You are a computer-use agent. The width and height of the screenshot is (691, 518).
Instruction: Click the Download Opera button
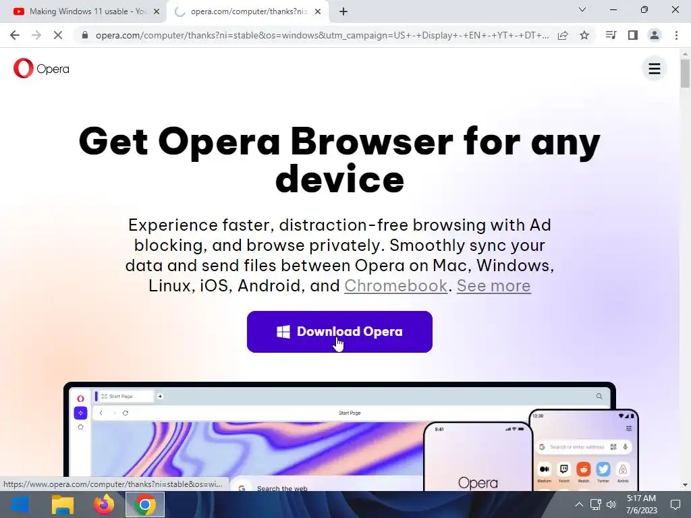(x=339, y=332)
